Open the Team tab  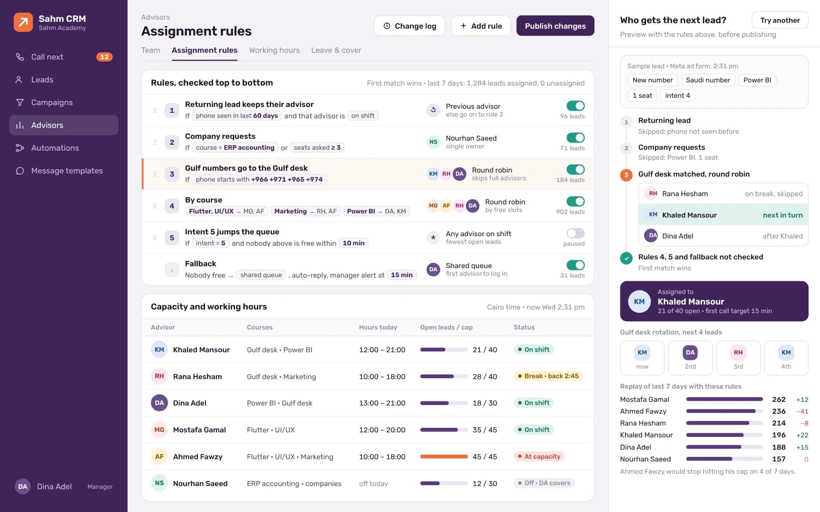(150, 50)
